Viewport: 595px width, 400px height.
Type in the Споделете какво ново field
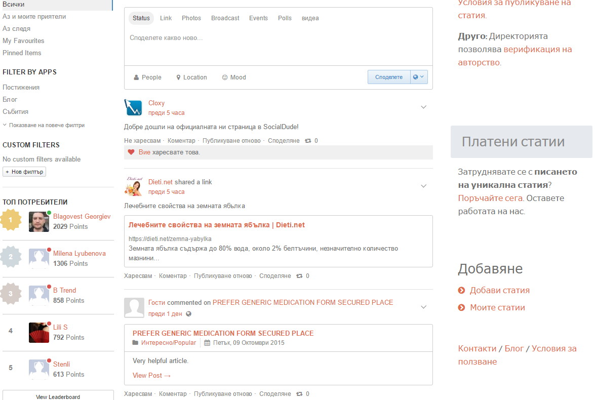click(278, 38)
